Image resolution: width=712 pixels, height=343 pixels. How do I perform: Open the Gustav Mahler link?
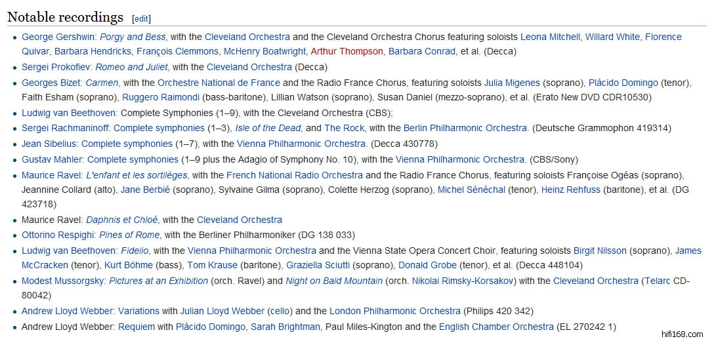point(52,159)
